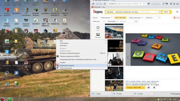Open the Counter-Strike Source v34 shortcut
The height and width of the screenshot is (101, 180).
[x=46, y=33]
